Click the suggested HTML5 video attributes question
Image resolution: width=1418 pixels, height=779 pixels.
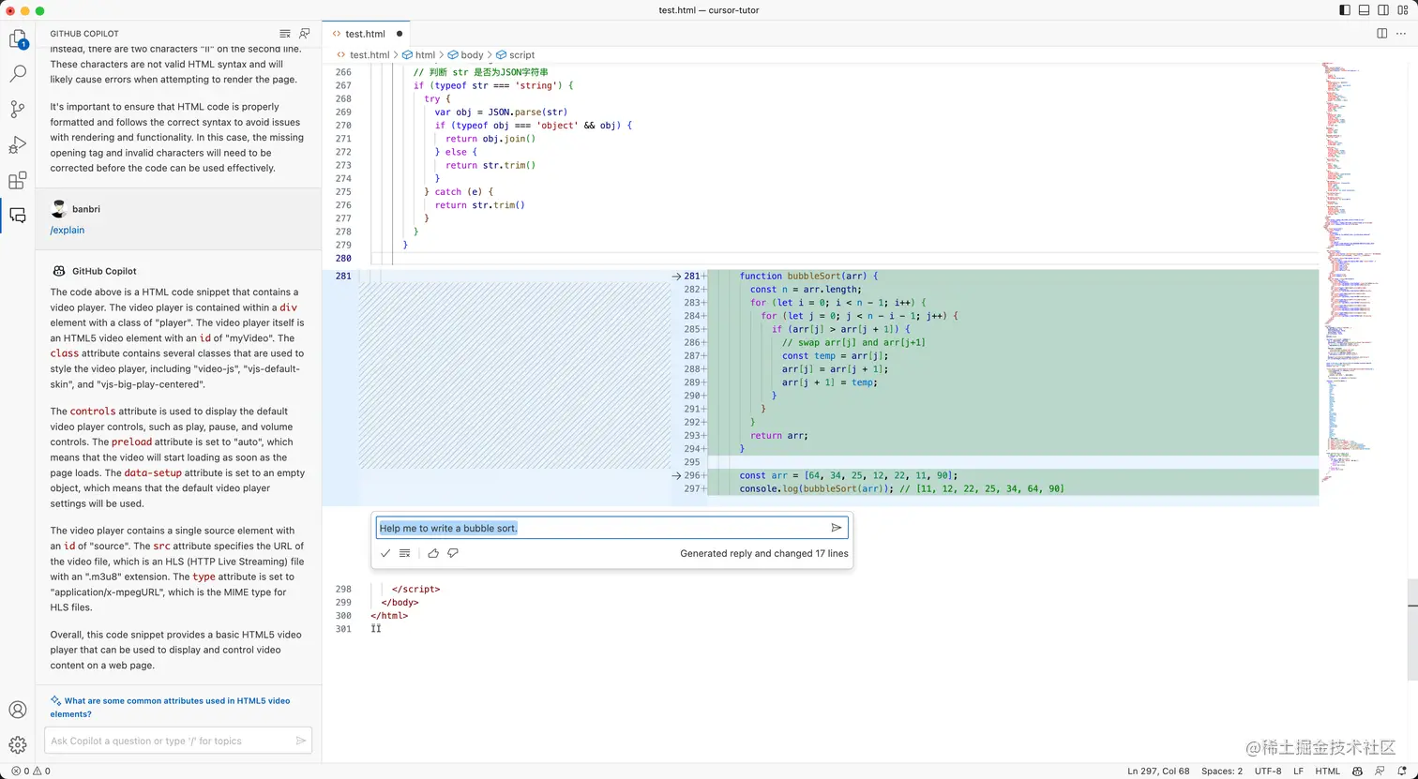[170, 707]
